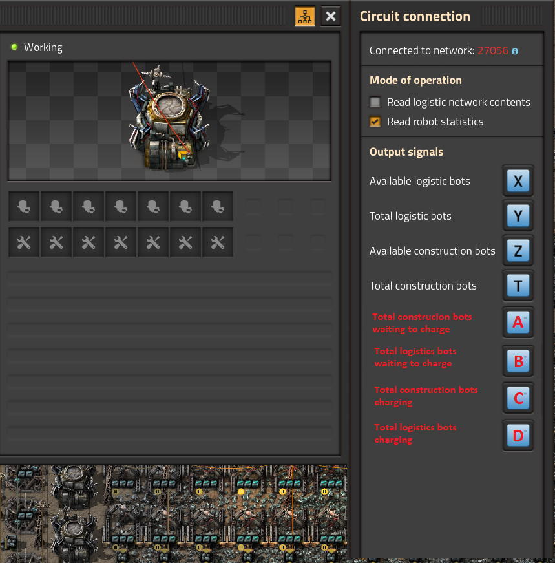This screenshot has width=555, height=563.
Task: Select the signal D button
Action: pos(518,436)
